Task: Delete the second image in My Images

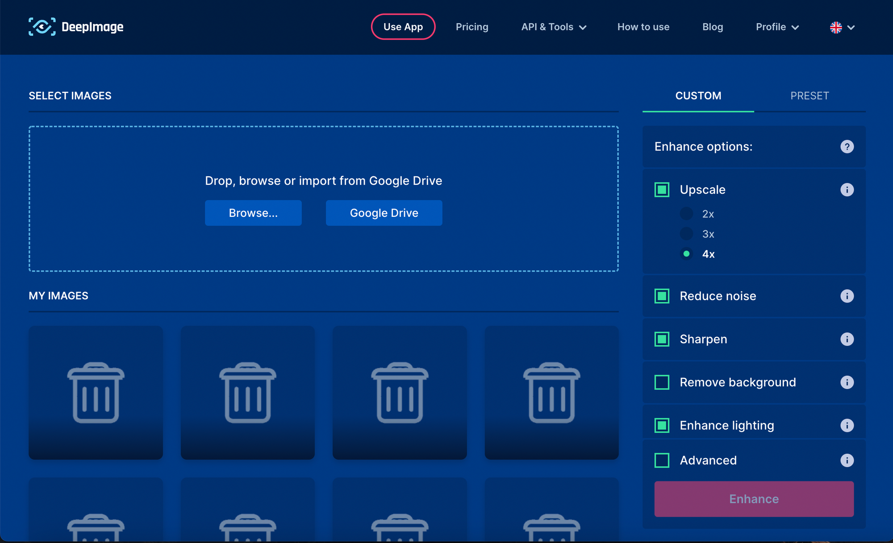Action: [x=248, y=393]
